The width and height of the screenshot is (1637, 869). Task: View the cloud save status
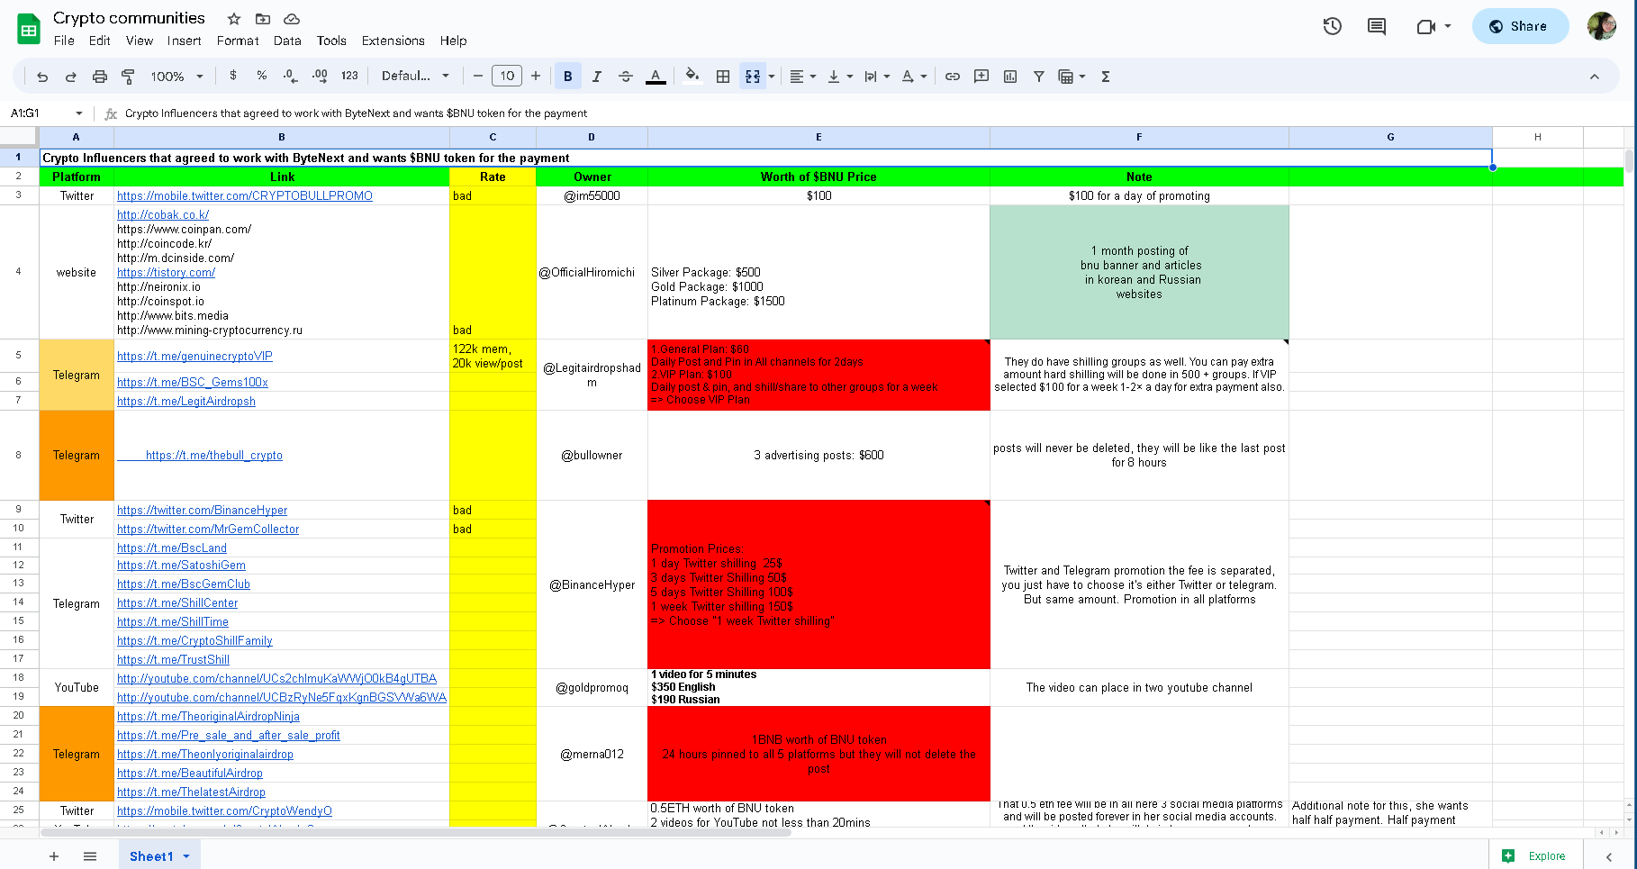292,19
